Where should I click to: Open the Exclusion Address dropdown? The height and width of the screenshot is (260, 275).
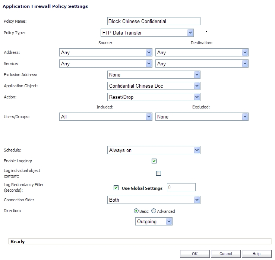pyautogui.click(x=154, y=75)
